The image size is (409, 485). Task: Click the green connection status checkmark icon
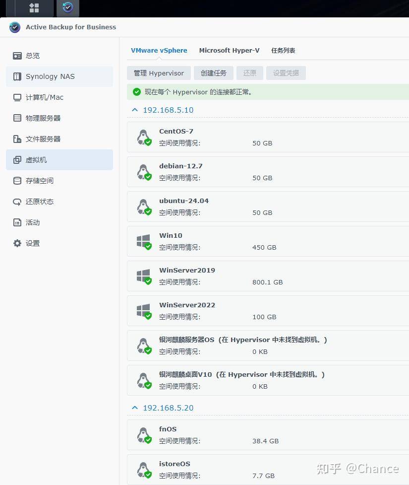(x=136, y=92)
